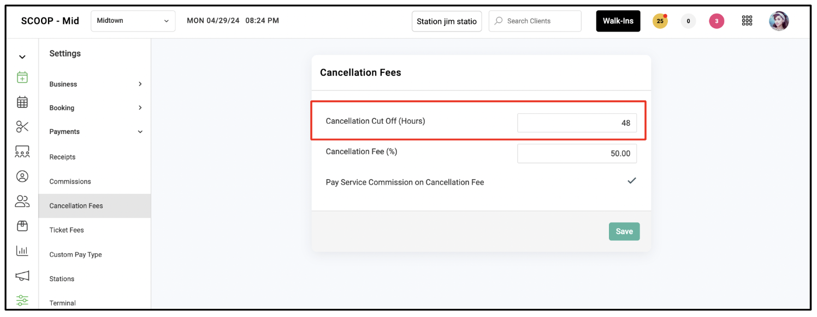The height and width of the screenshot is (317, 817).
Task: Select the scissors services icon
Action: [x=22, y=127]
